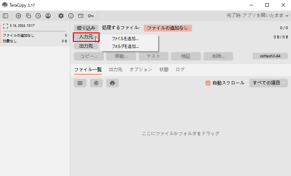Viewport: 291px width, 176px height.
Task: Click the コピー... button
Action: [x=89, y=56]
